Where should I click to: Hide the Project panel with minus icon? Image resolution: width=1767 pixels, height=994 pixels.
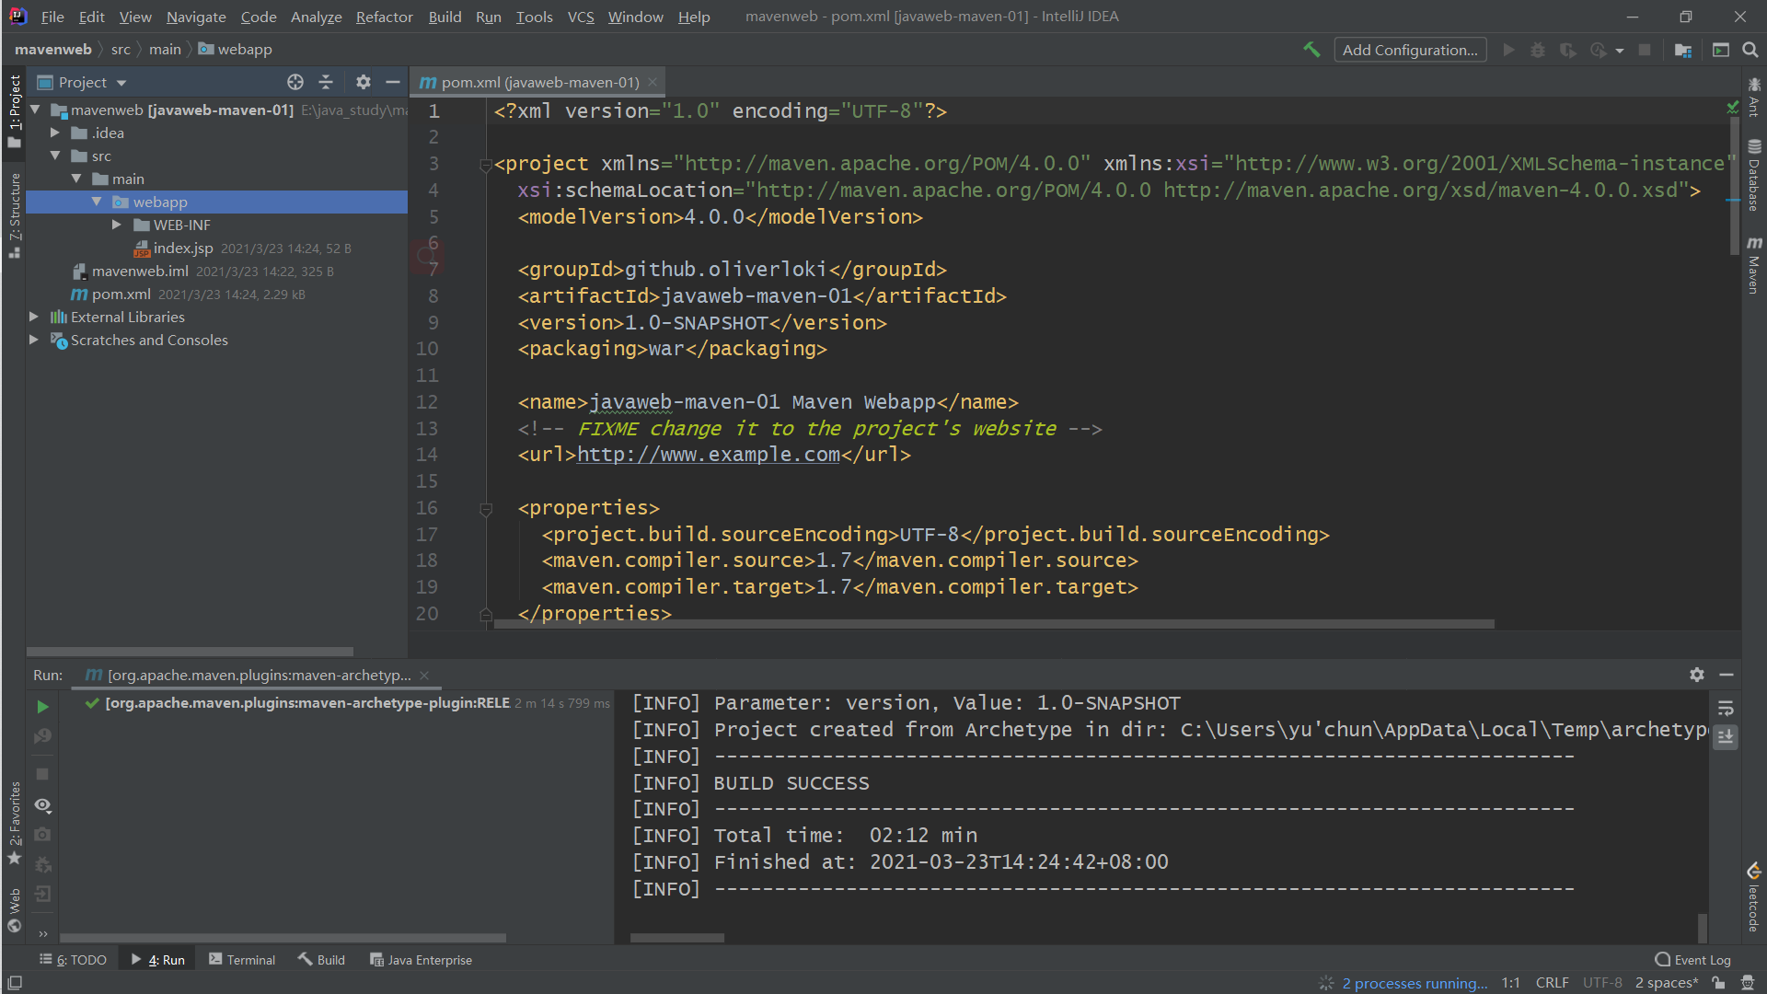[x=393, y=82]
